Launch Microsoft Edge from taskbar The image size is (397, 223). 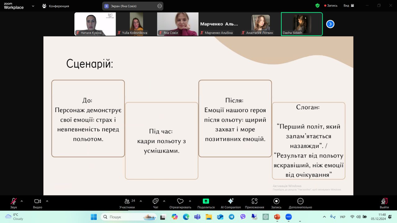(186, 217)
